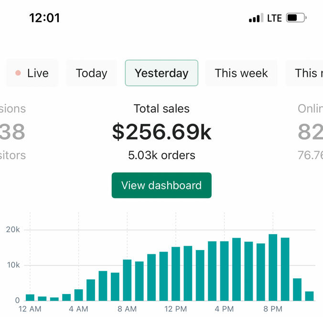Tap the $256.69k total sales figure

(161, 132)
